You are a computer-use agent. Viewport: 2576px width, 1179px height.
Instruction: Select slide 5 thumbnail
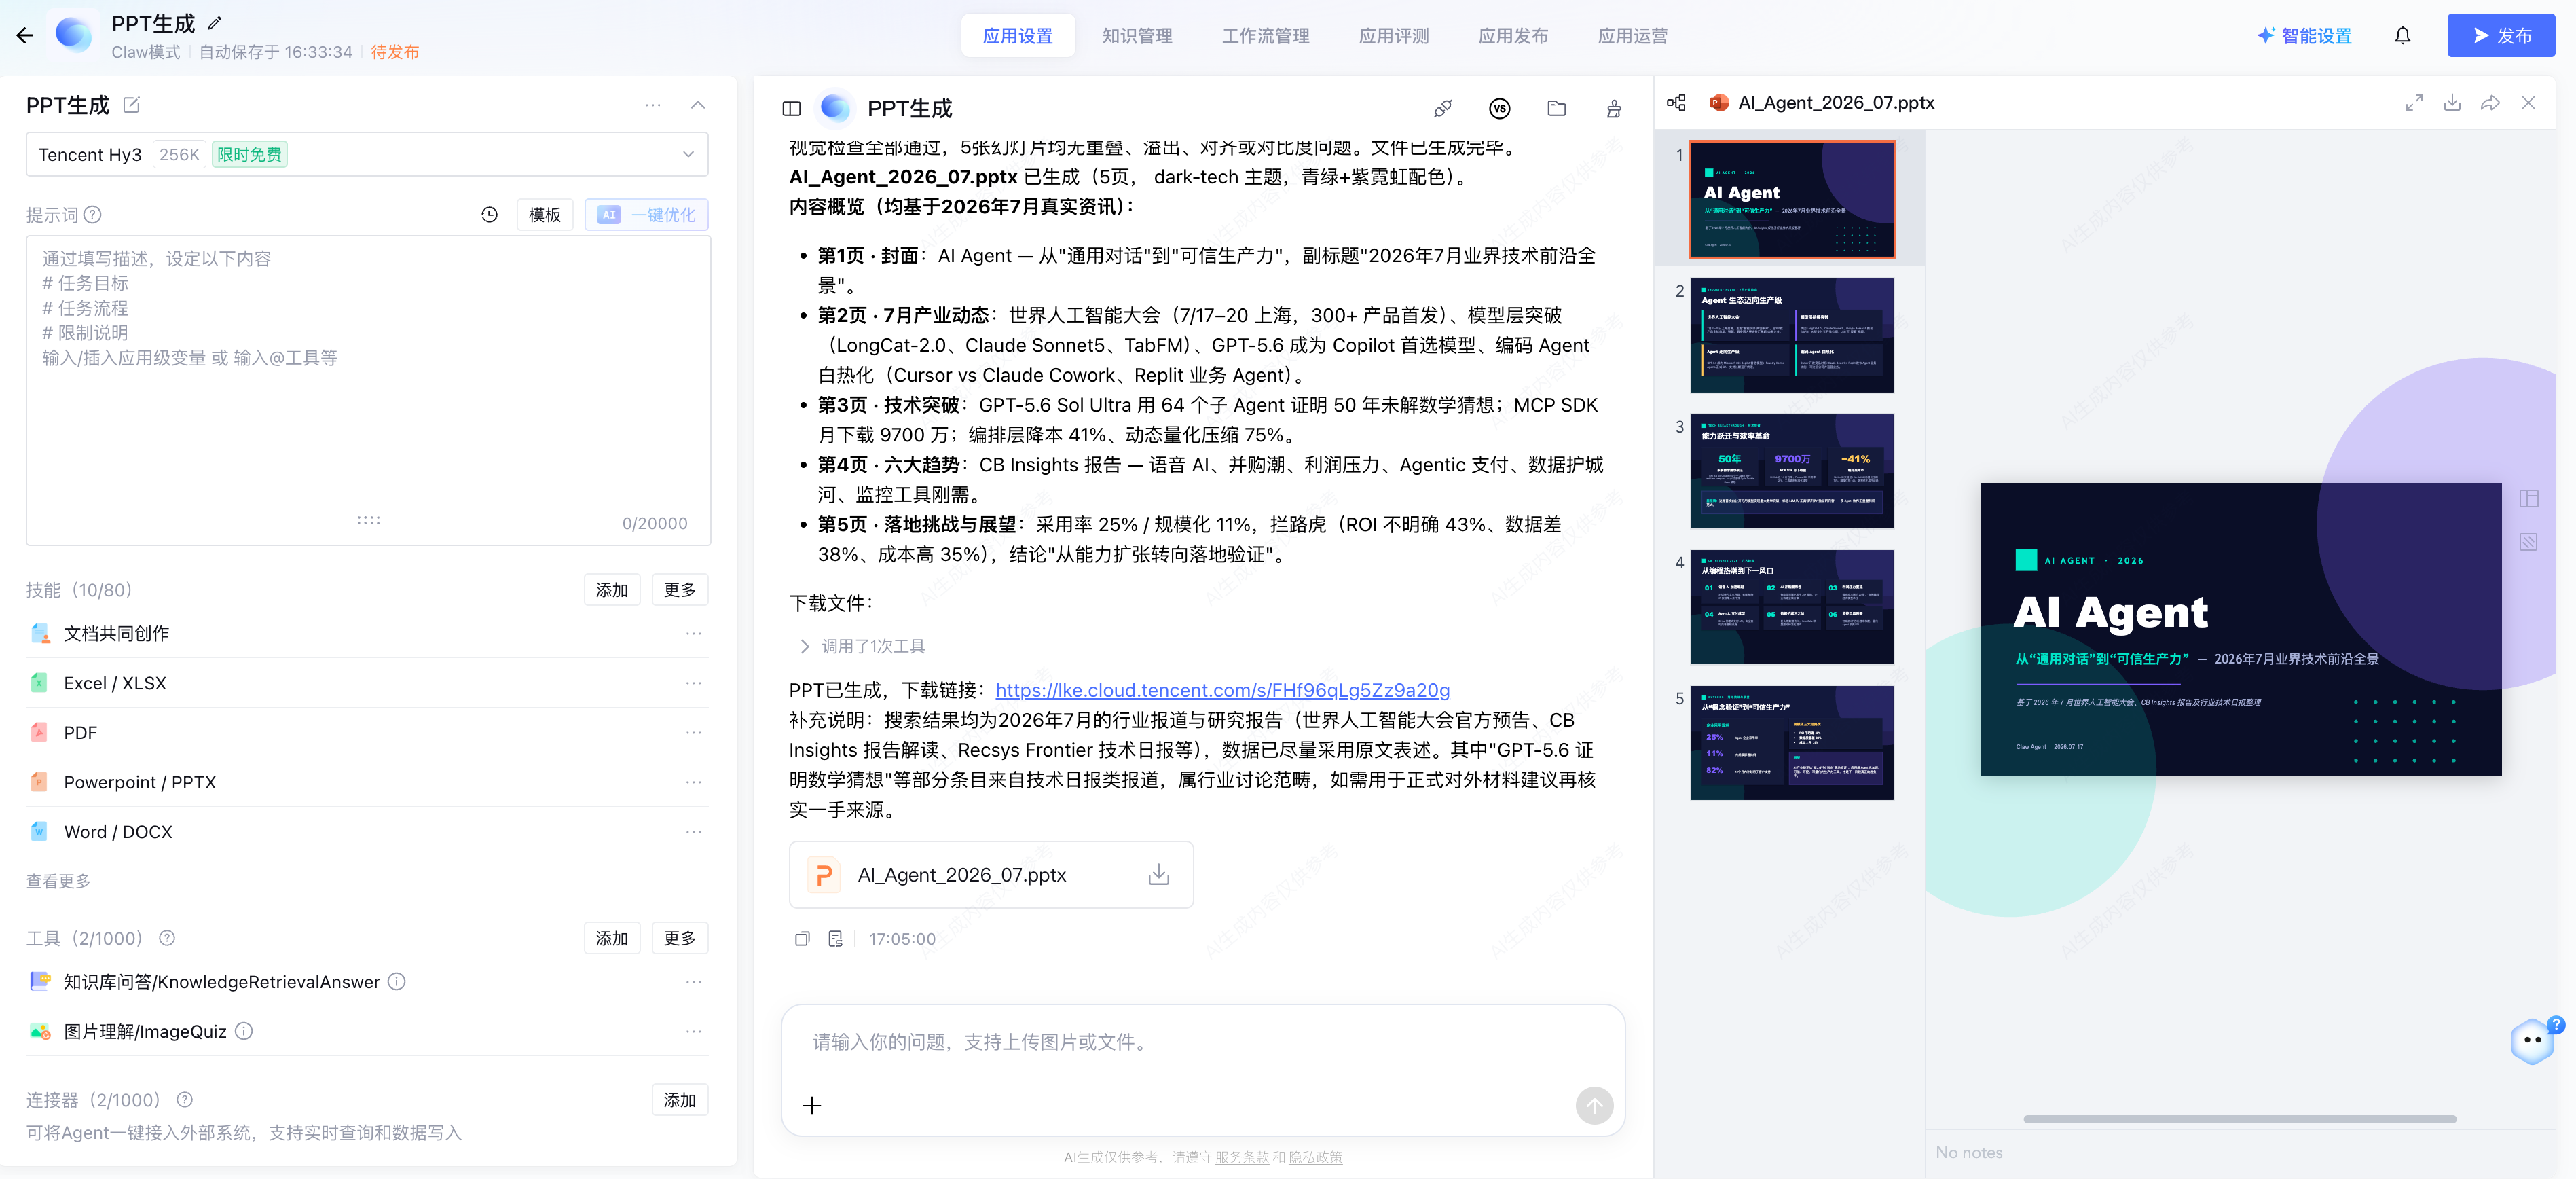[x=1792, y=743]
